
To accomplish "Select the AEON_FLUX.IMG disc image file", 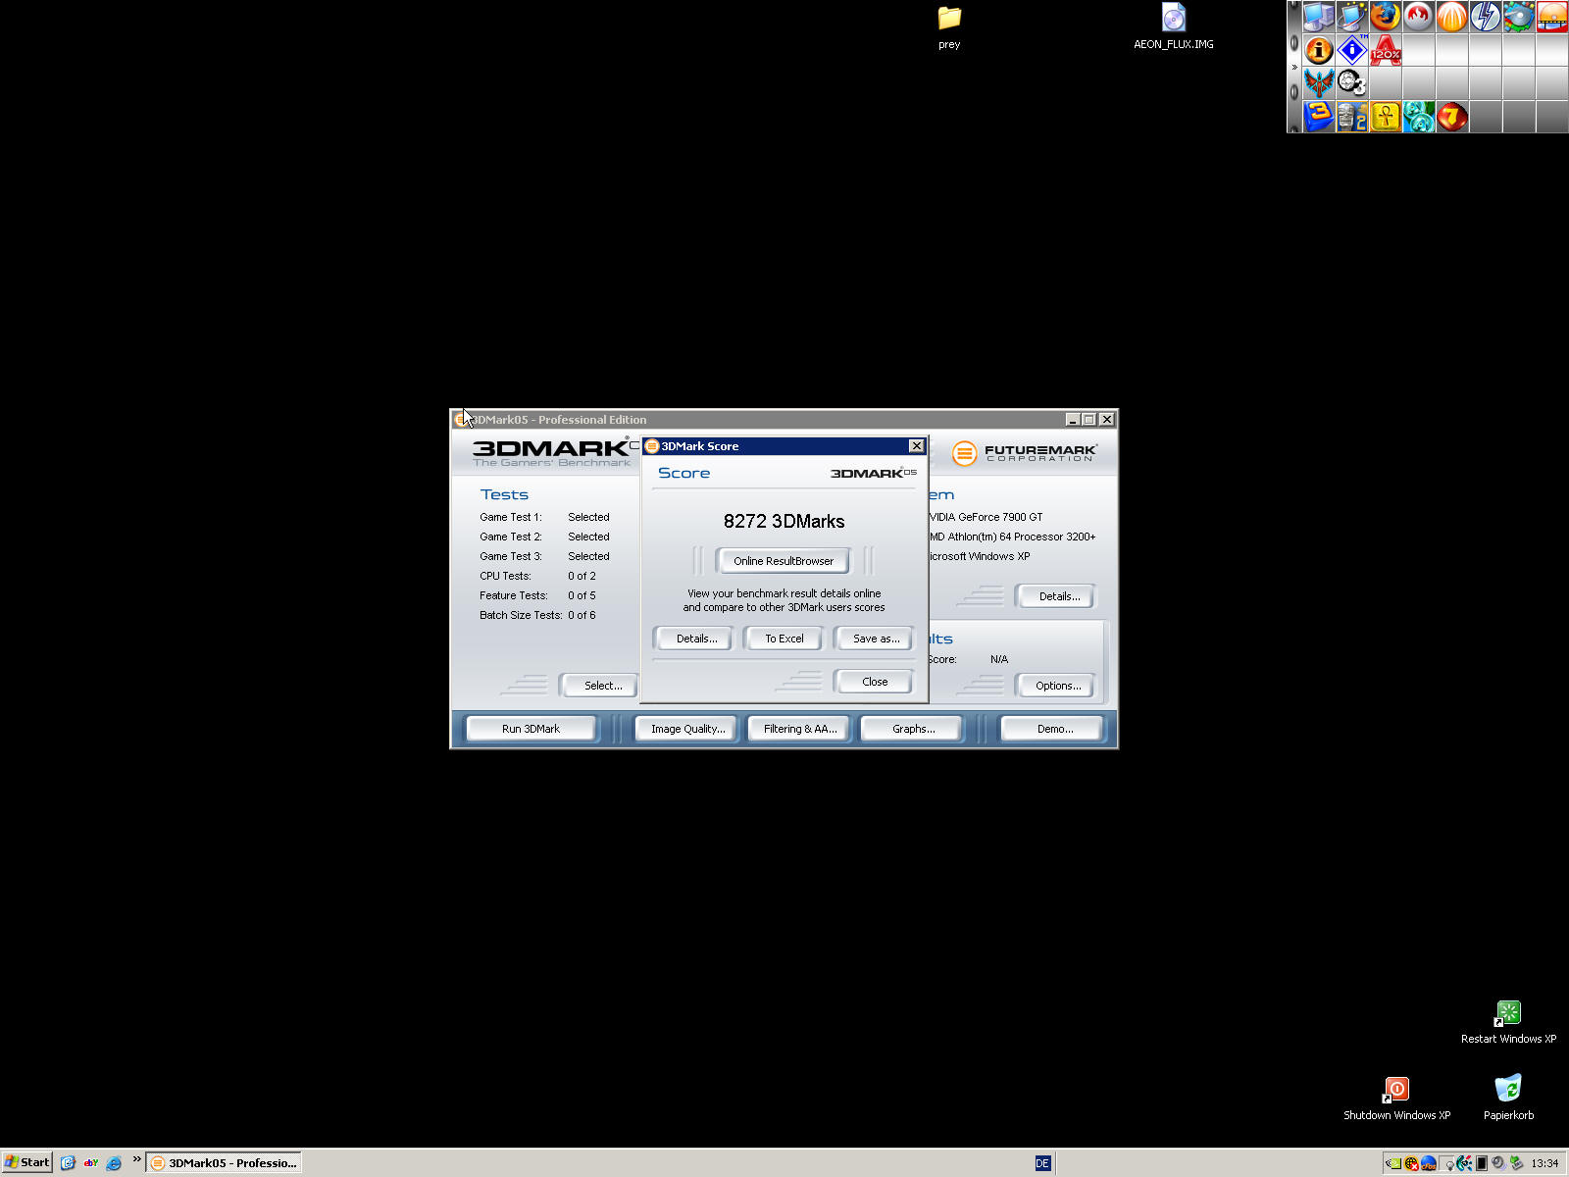I will [x=1174, y=27].
